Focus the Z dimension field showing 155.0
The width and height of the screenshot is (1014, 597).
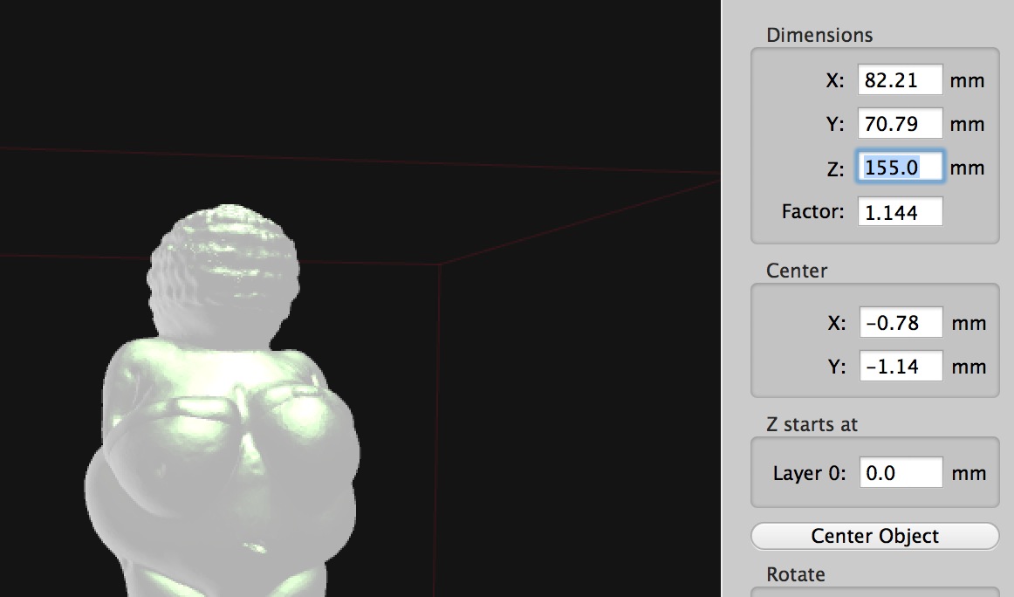(900, 168)
